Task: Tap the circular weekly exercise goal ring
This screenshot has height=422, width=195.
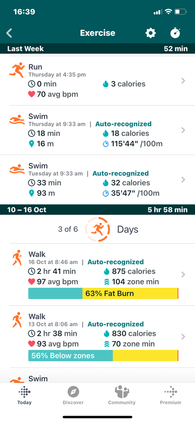Action: (97, 229)
